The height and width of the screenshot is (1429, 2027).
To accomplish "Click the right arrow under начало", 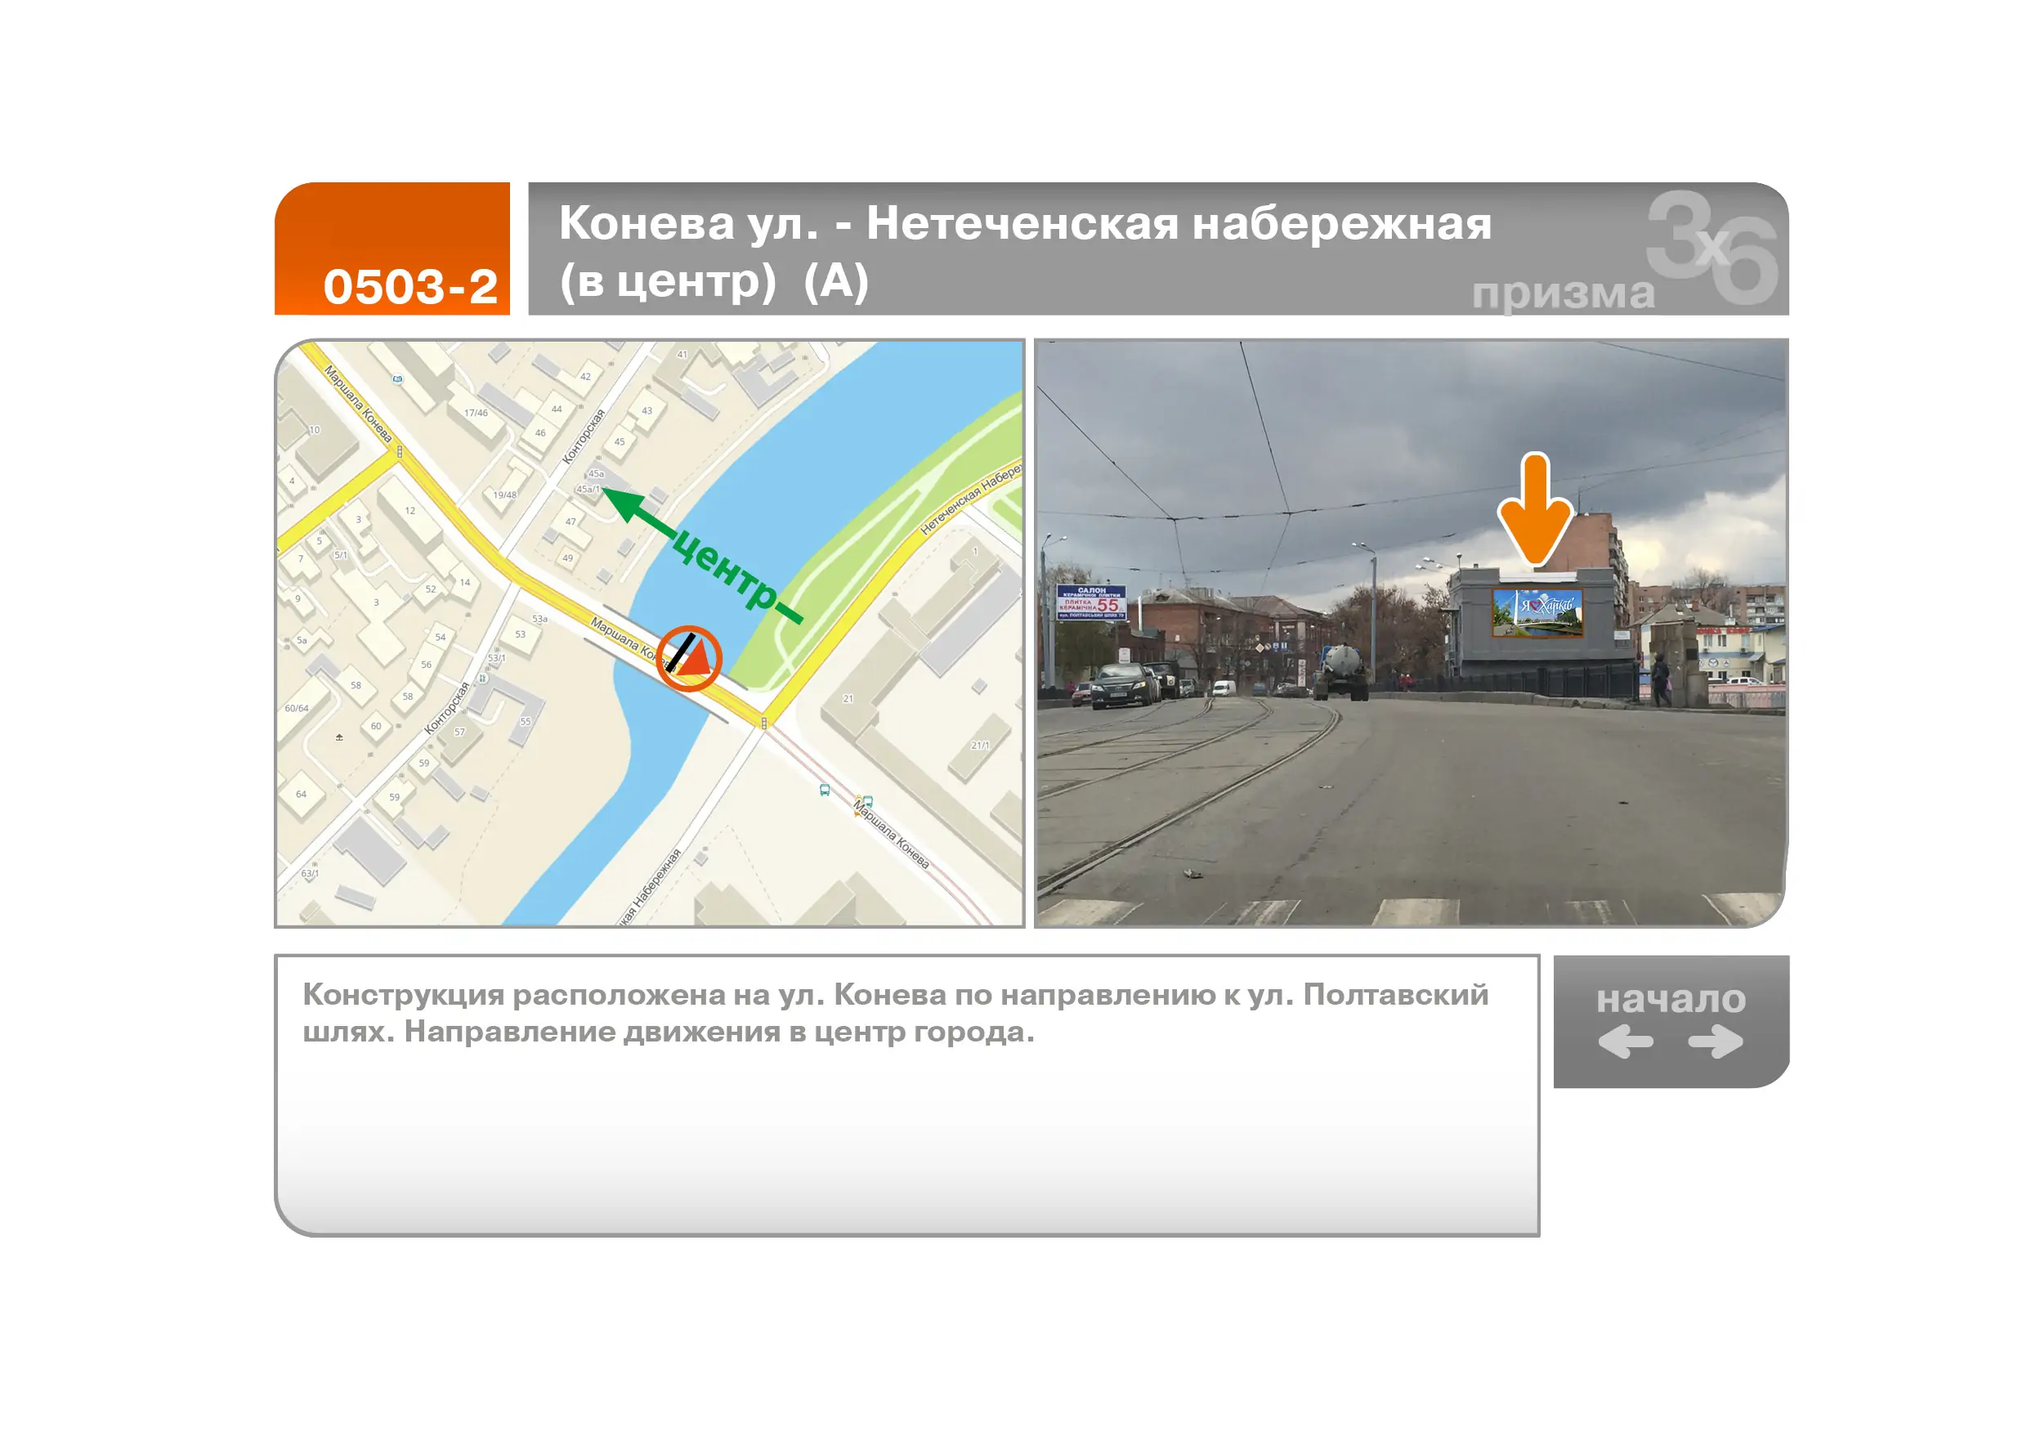I will (1716, 1042).
